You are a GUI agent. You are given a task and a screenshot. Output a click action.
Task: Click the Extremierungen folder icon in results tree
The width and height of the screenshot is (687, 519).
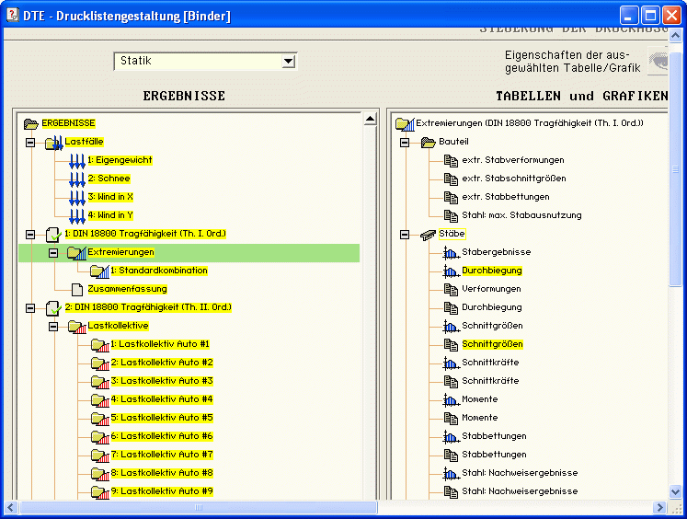click(x=76, y=253)
